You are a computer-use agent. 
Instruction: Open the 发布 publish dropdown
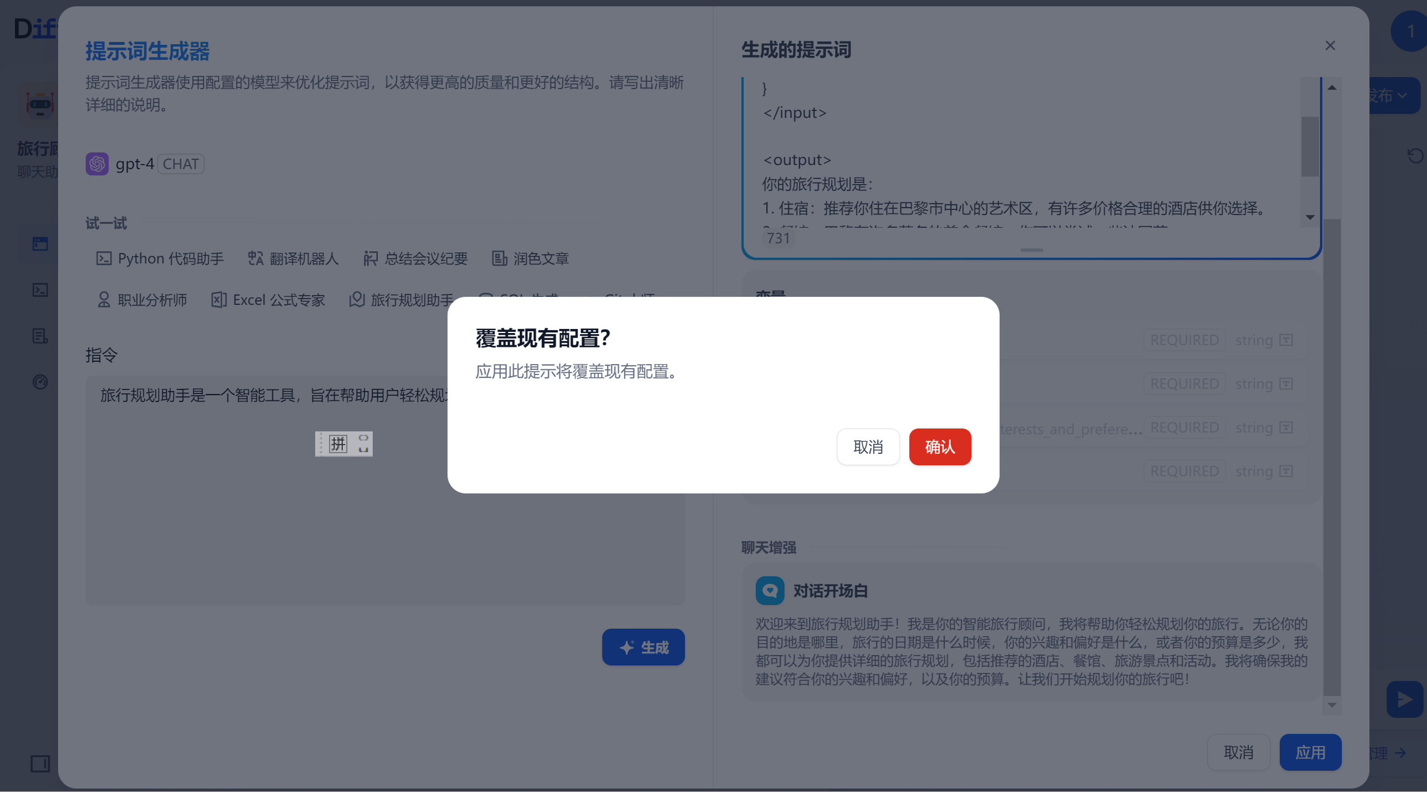point(1391,95)
